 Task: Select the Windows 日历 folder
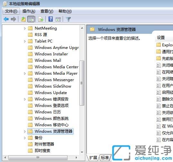click(x=44, y=112)
